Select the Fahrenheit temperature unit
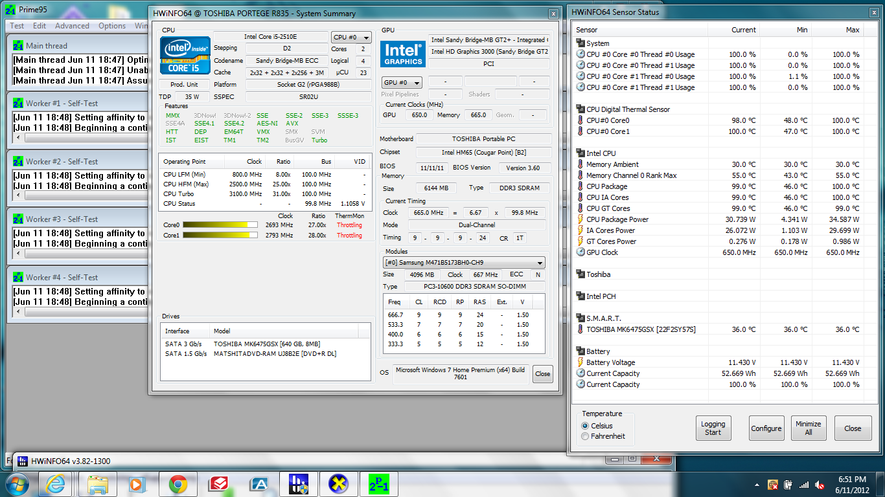This screenshot has height=497, width=885. pos(603,436)
